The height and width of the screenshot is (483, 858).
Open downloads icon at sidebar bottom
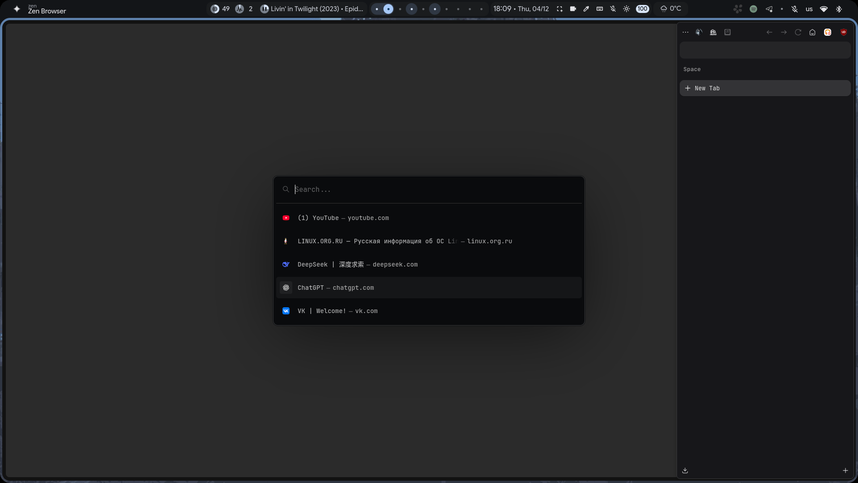coord(685,470)
